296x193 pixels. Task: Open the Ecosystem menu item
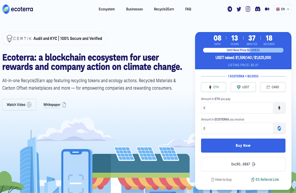pyautogui.click(x=107, y=9)
